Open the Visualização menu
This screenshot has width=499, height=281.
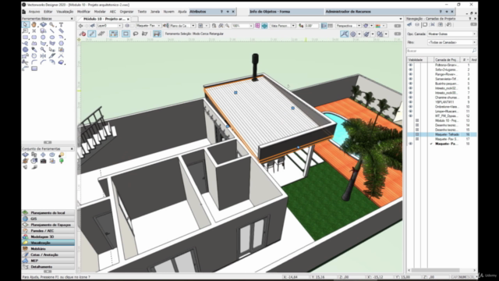[x=65, y=12]
